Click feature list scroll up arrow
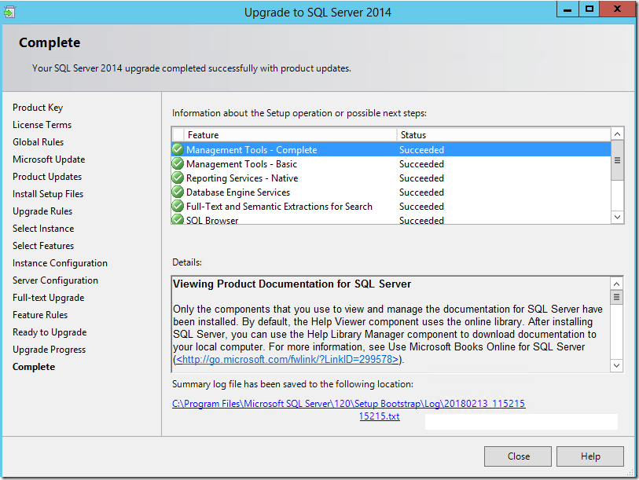Screen dimensions: 639x480 tap(618, 134)
